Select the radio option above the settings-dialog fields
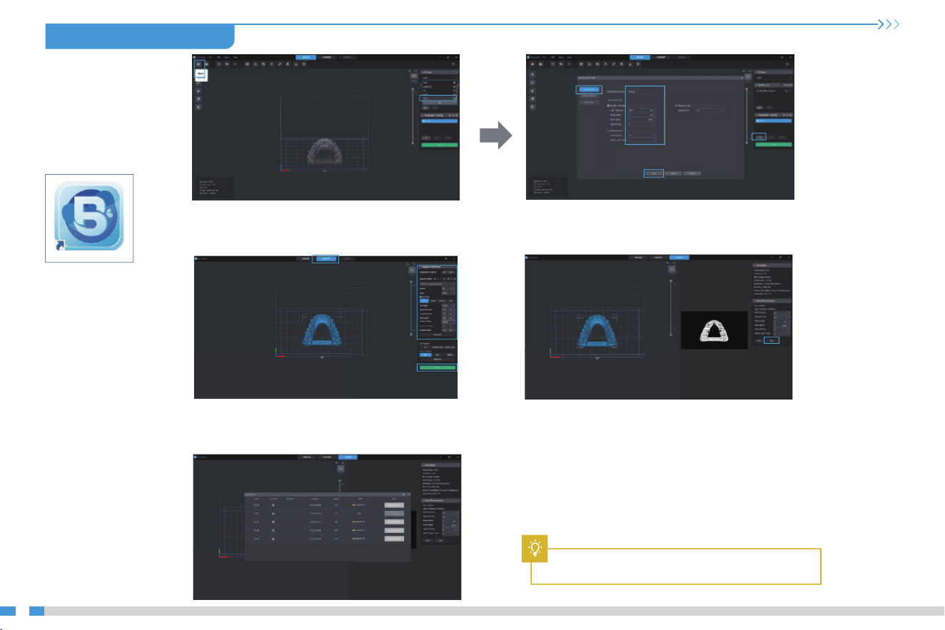The height and width of the screenshot is (630, 945). (x=609, y=100)
